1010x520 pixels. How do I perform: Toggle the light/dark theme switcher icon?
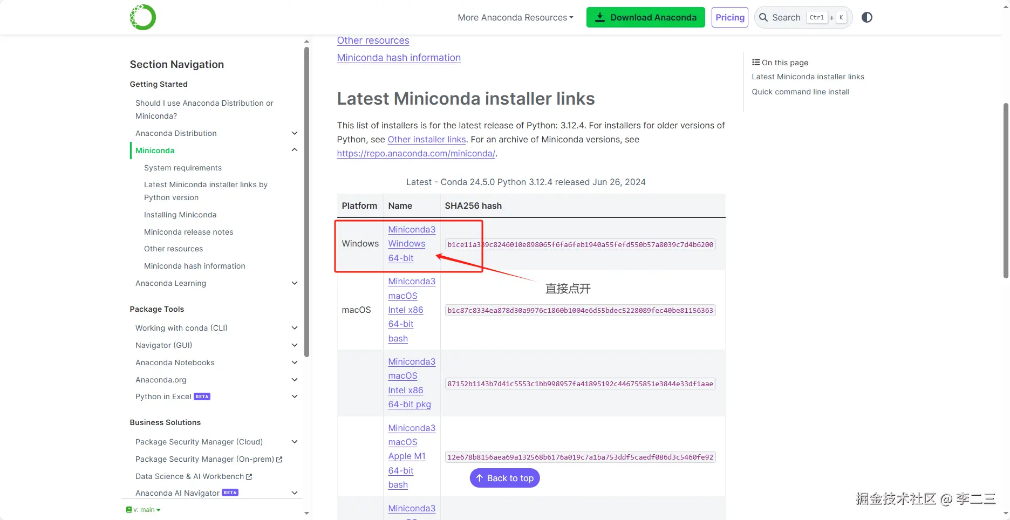click(x=867, y=17)
